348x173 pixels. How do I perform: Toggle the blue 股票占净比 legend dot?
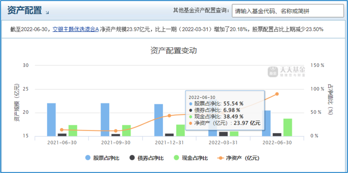pos(88,158)
